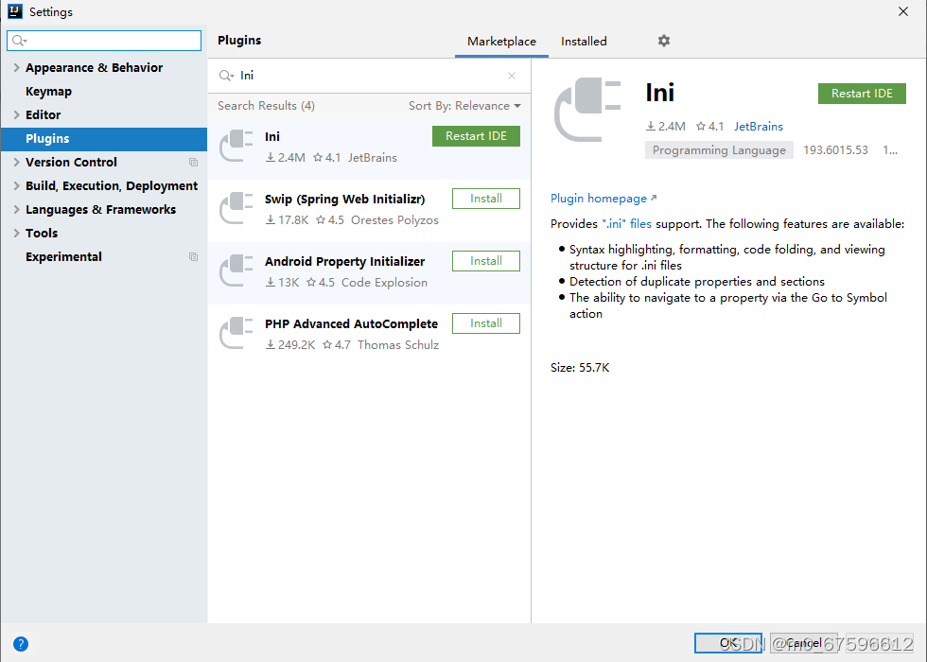The image size is (927, 662).
Task: Click Search Results (4) label
Action: click(266, 106)
